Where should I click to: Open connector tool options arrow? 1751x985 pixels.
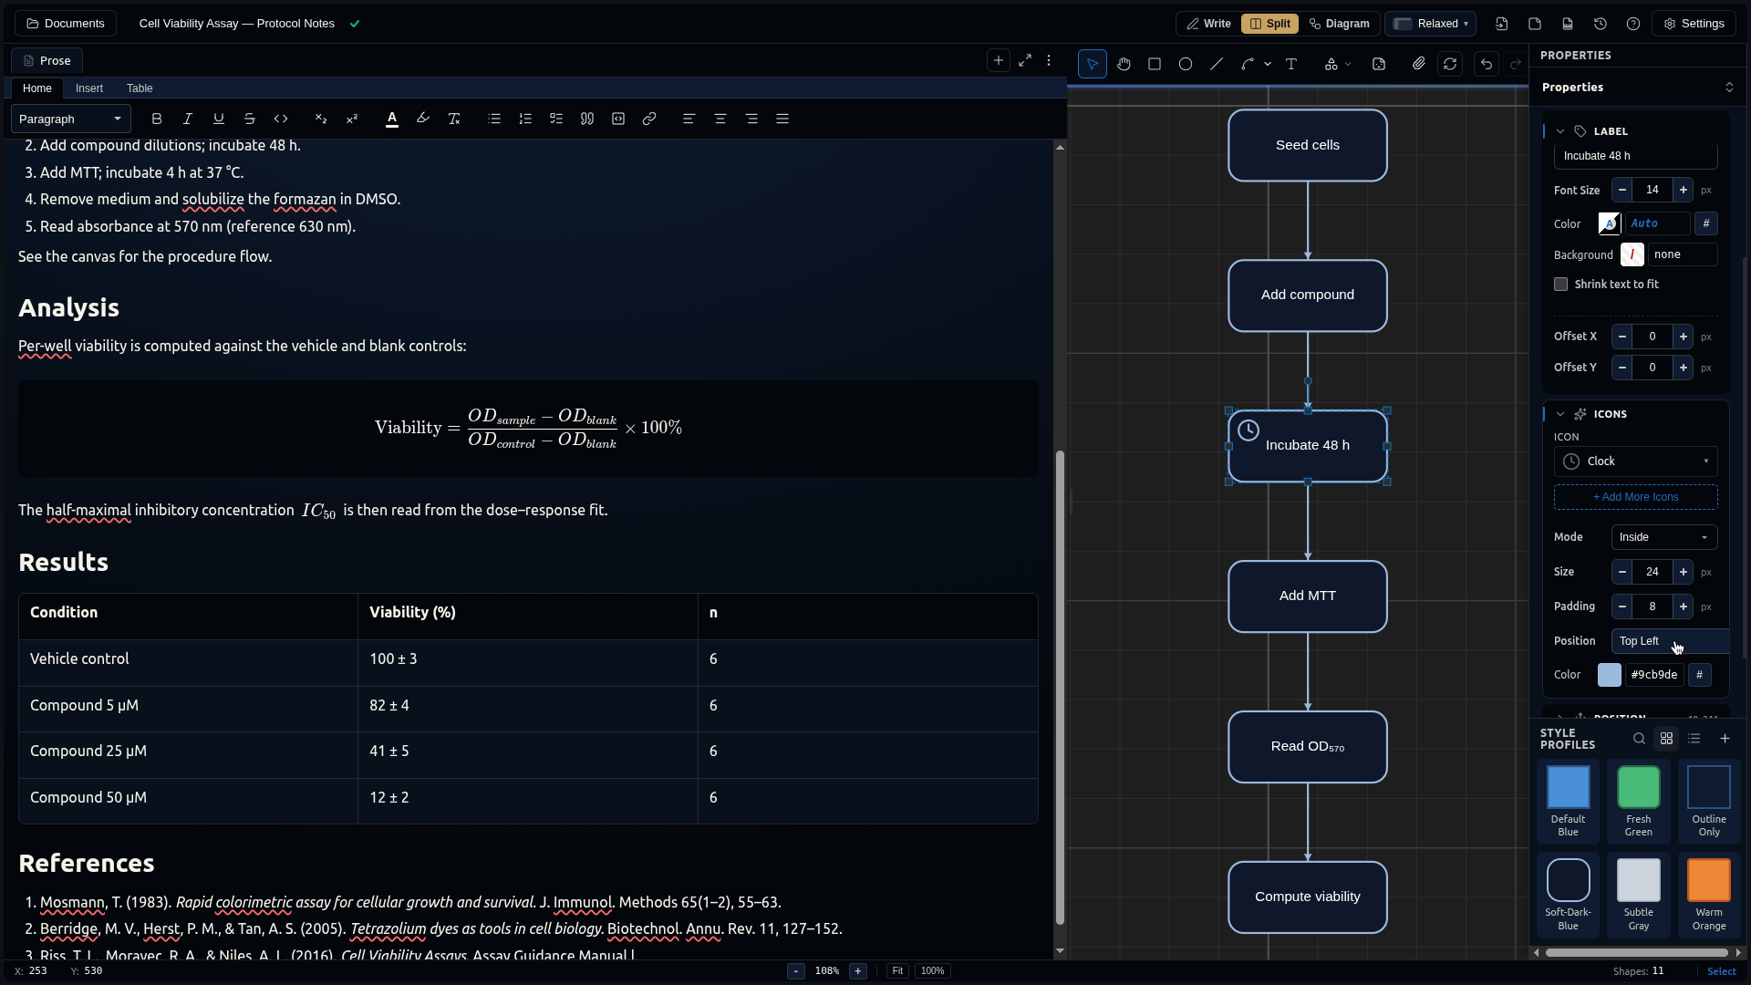coord(1268,64)
